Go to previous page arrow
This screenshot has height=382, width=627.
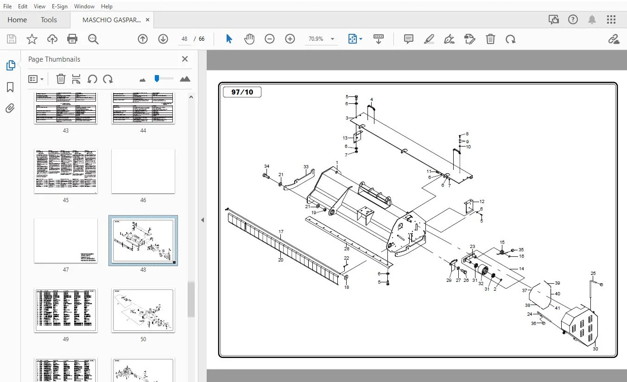(143, 39)
